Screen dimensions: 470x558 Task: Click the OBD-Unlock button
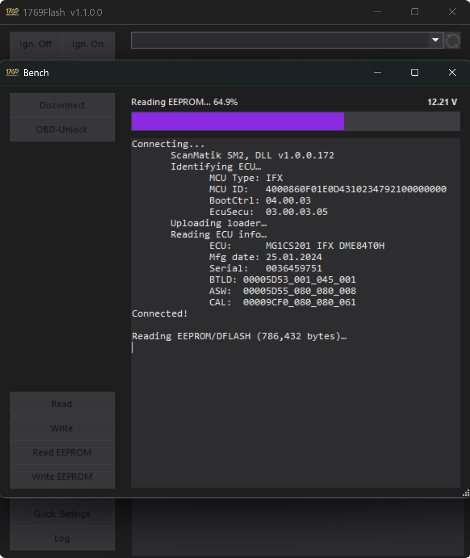coord(62,130)
